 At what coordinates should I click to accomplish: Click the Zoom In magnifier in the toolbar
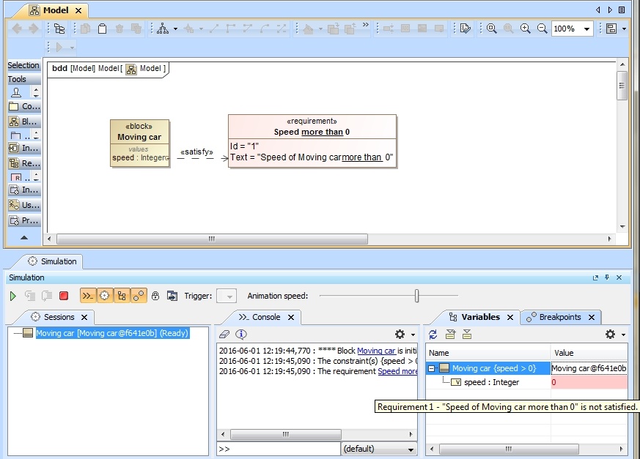(x=526, y=28)
